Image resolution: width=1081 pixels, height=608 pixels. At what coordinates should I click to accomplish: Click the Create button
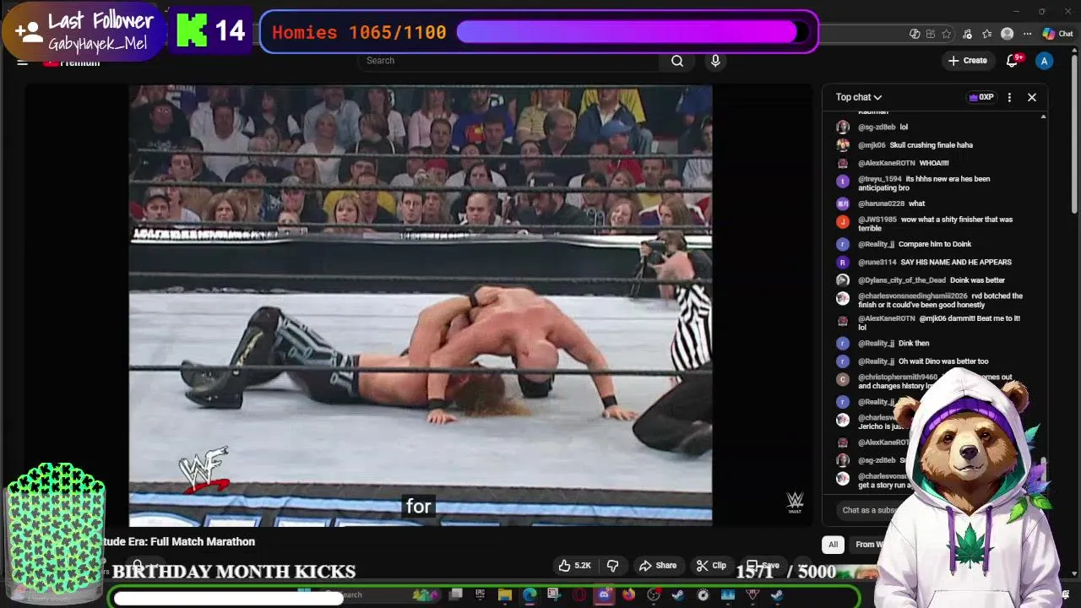click(x=968, y=61)
